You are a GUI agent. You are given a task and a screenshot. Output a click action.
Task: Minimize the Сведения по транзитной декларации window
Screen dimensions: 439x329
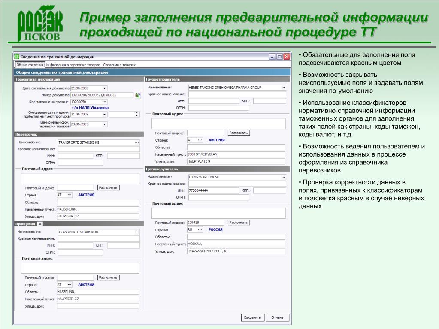pos(272,57)
